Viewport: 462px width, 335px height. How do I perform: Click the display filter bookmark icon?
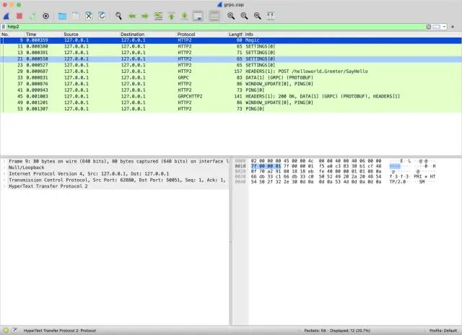(x=4, y=27)
